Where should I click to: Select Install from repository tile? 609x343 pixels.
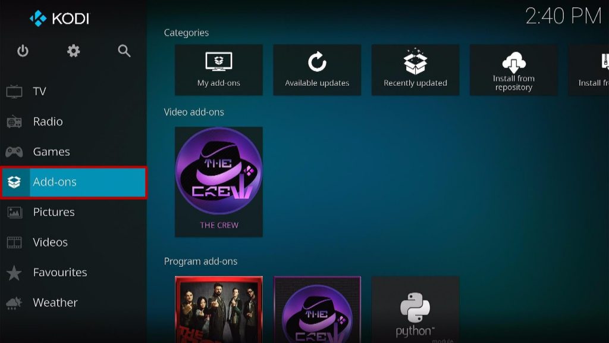(513, 70)
